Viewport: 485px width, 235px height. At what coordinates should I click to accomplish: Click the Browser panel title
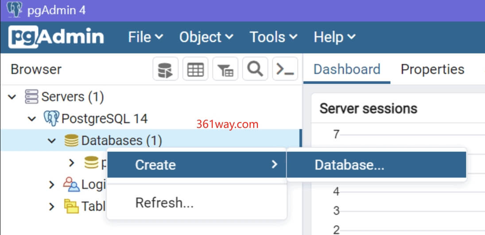pos(36,69)
